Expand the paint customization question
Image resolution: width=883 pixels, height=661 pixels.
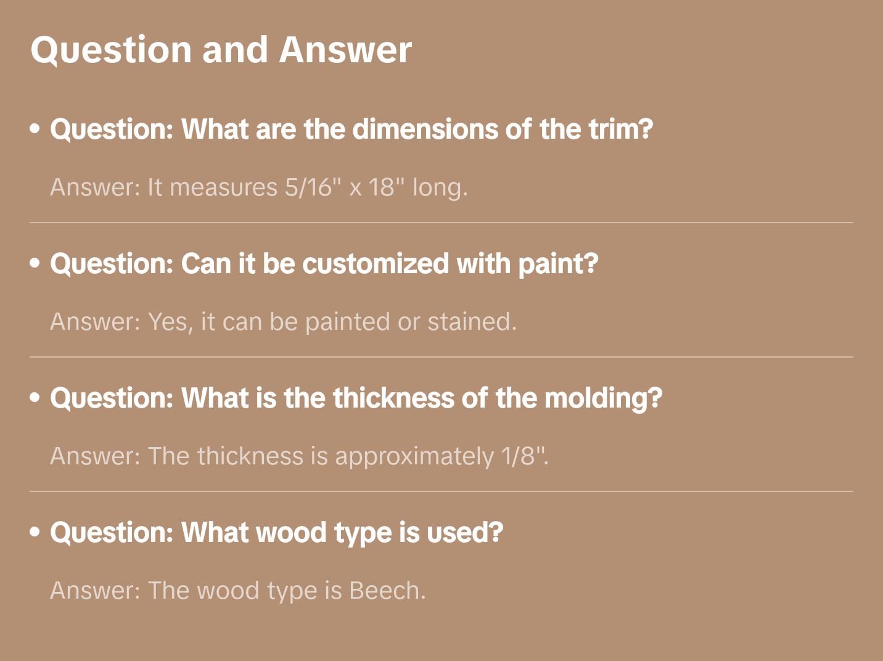[324, 264]
